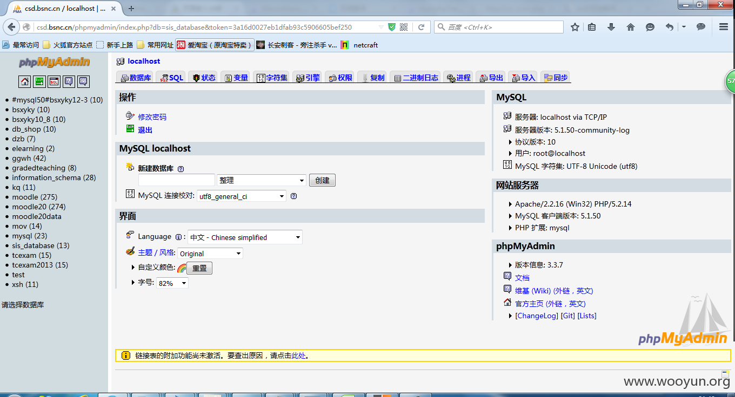
Task: Click help icon next to 新建数据库
Action: point(181,169)
